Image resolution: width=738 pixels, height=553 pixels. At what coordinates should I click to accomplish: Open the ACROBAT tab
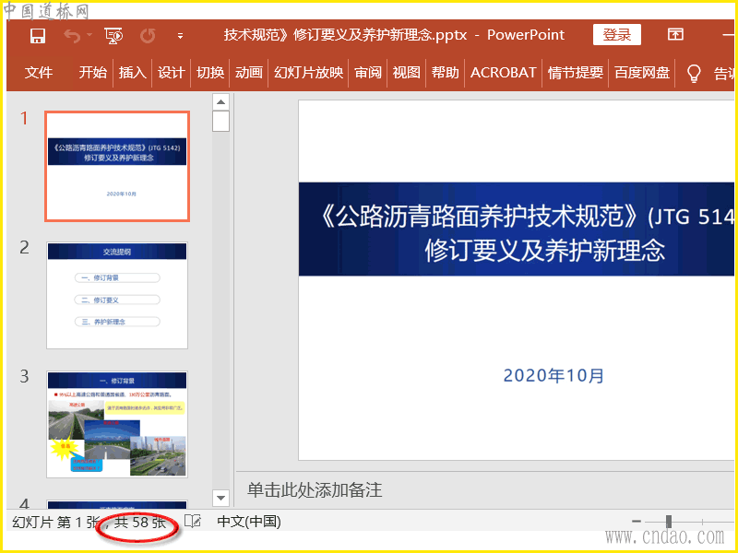click(503, 73)
